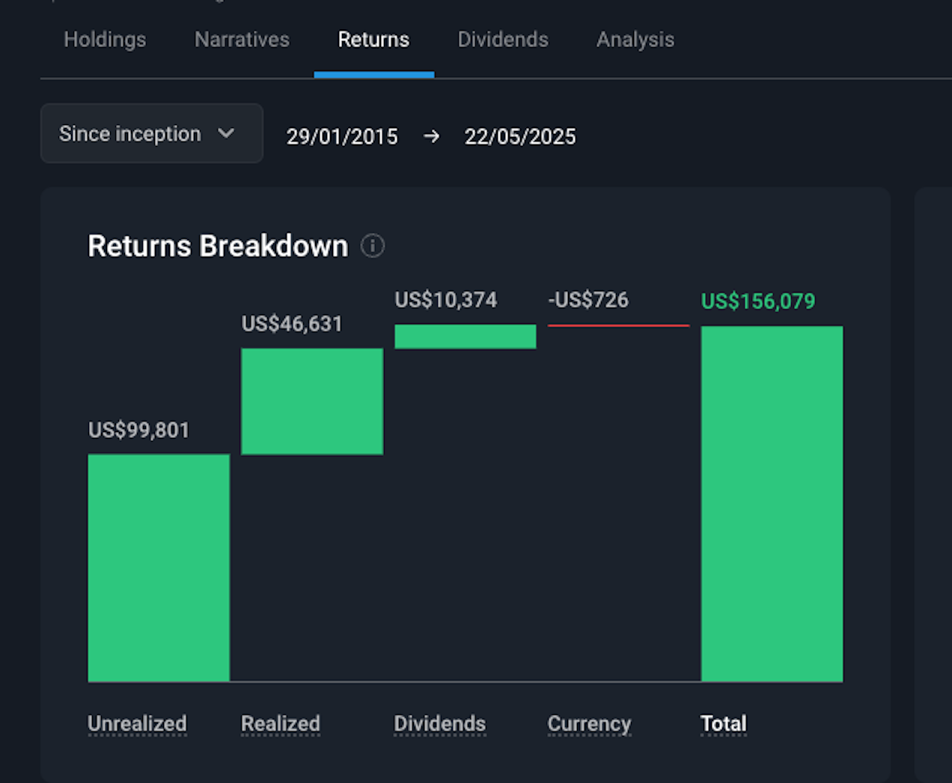Click the start date 29/01/2015
Viewport: 952px width, 783px height.
(x=342, y=137)
